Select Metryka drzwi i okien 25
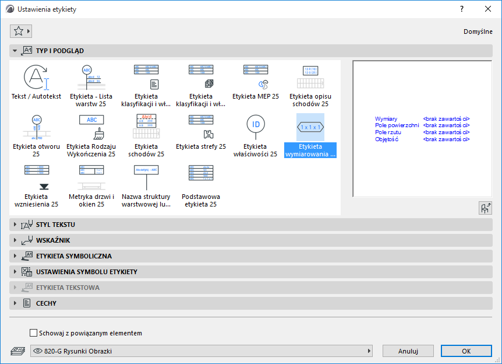 pos(91,186)
